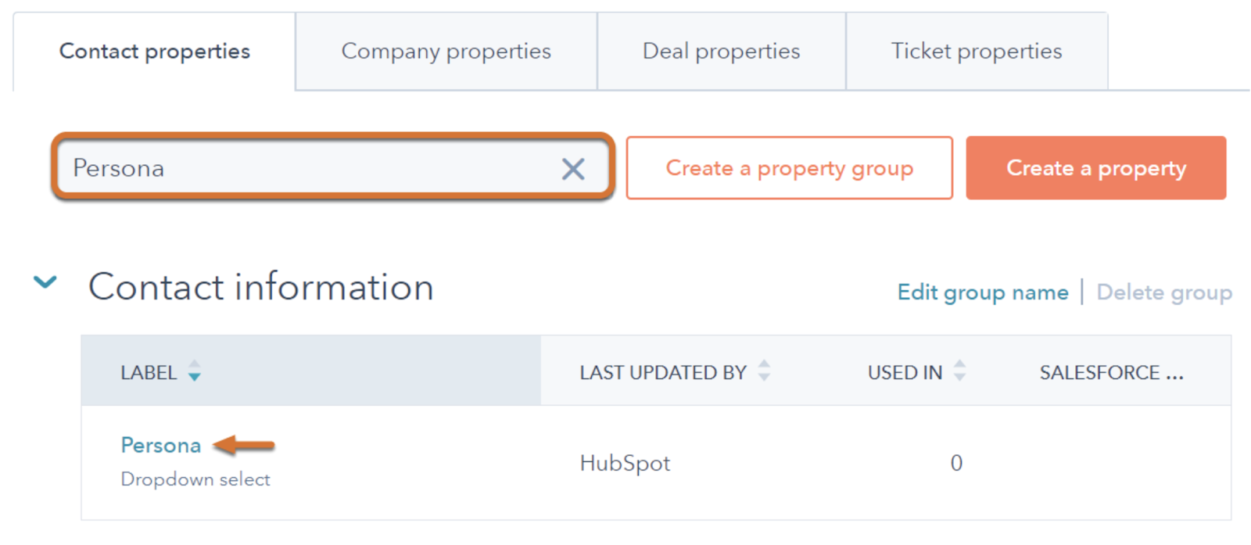Select the Ticket properties tab
This screenshot has height=545, width=1251.
point(976,52)
